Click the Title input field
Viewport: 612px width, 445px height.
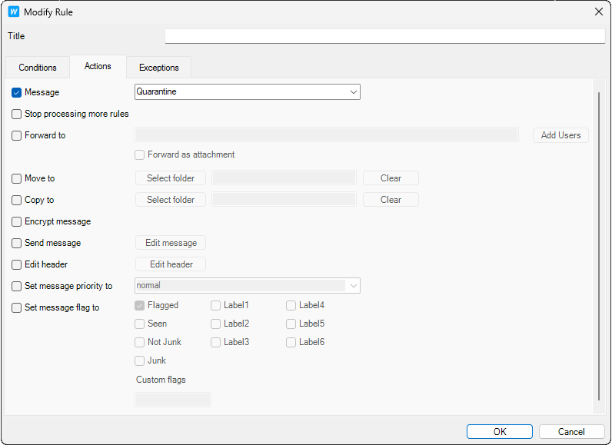pos(385,36)
